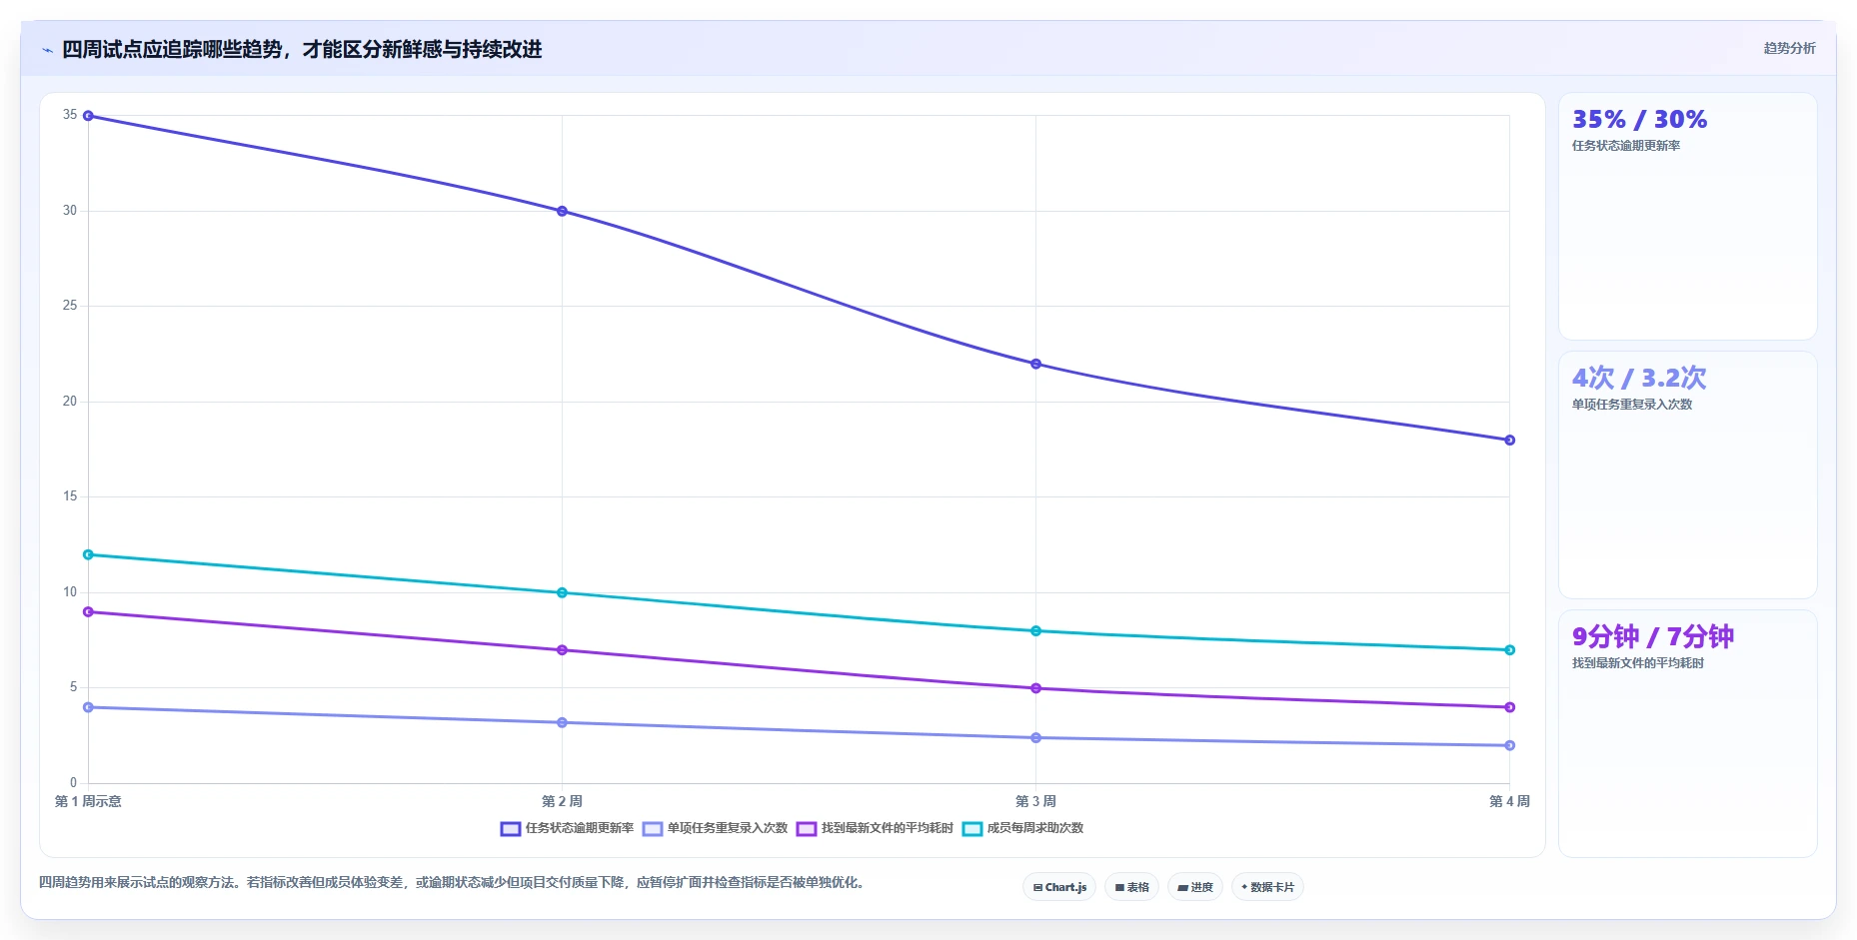Viewport: 1857px width, 940px height.
Task: Open the 9分钟 / 7分钟 data card
Action: (1687, 733)
